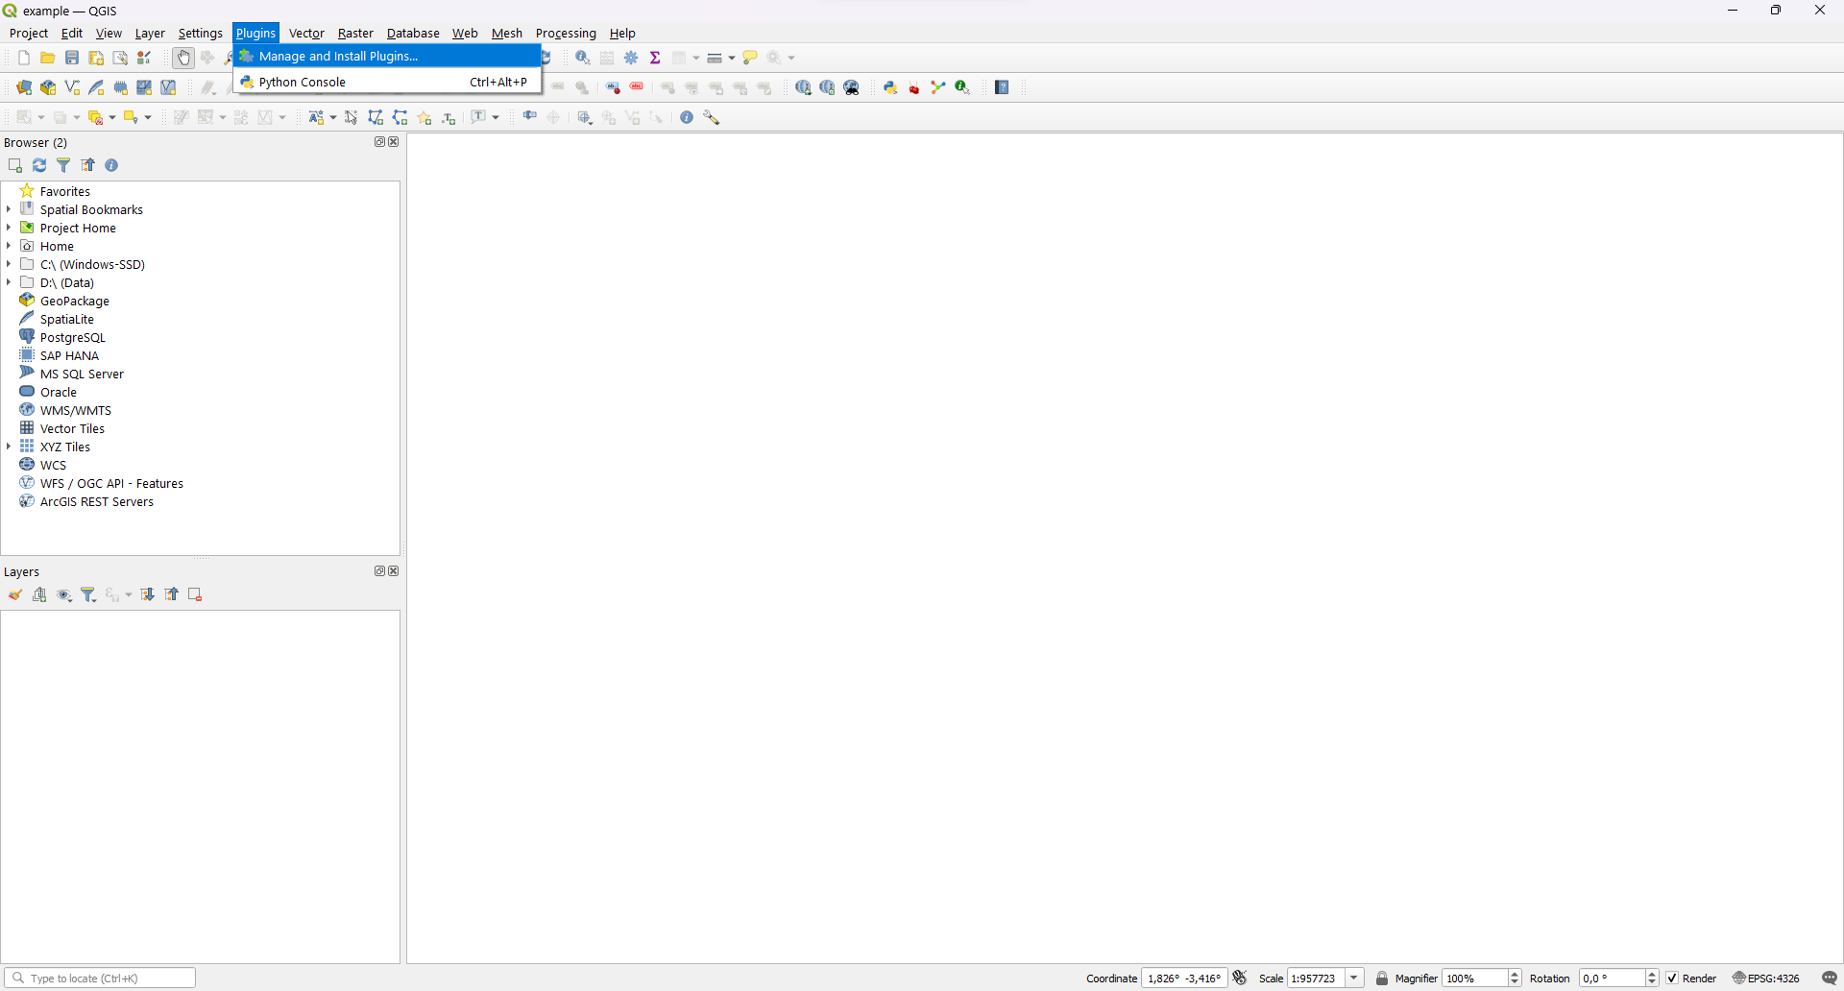Expand all in Layers panel
Image resolution: width=1844 pixels, height=991 pixels.
coord(147,594)
